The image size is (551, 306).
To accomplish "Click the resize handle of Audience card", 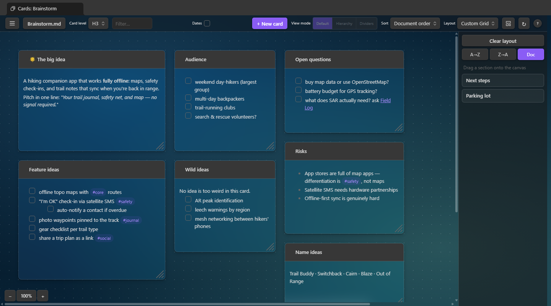I will pos(271,146).
